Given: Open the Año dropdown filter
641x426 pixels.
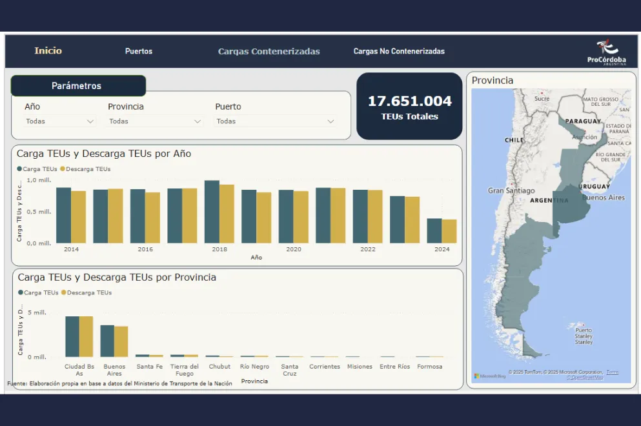Looking at the screenshot, I should pyautogui.click(x=60, y=121).
